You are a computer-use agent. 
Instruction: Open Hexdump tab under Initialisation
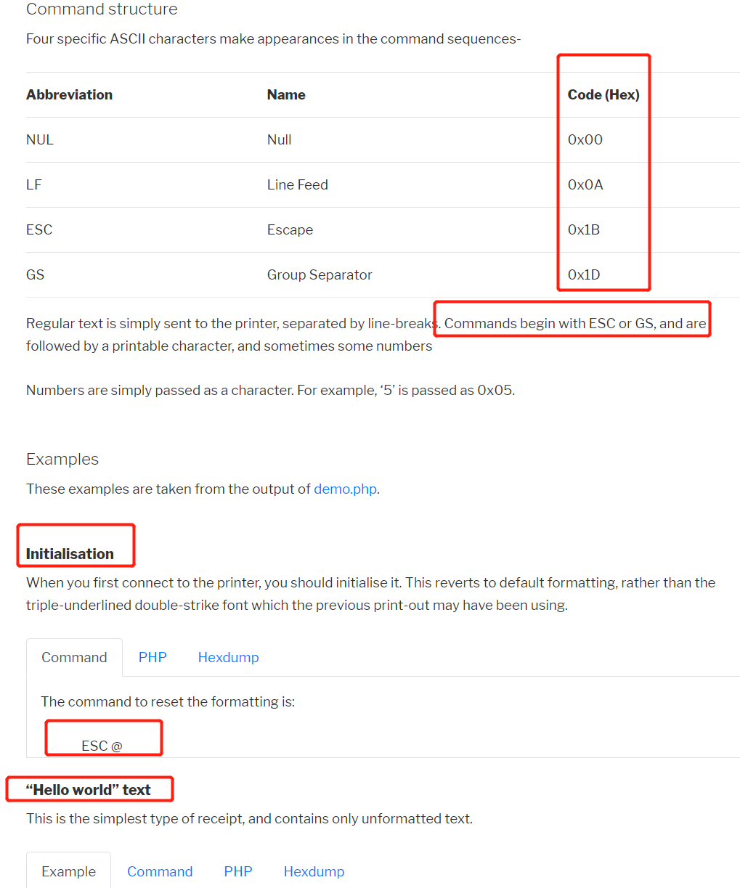click(x=228, y=657)
